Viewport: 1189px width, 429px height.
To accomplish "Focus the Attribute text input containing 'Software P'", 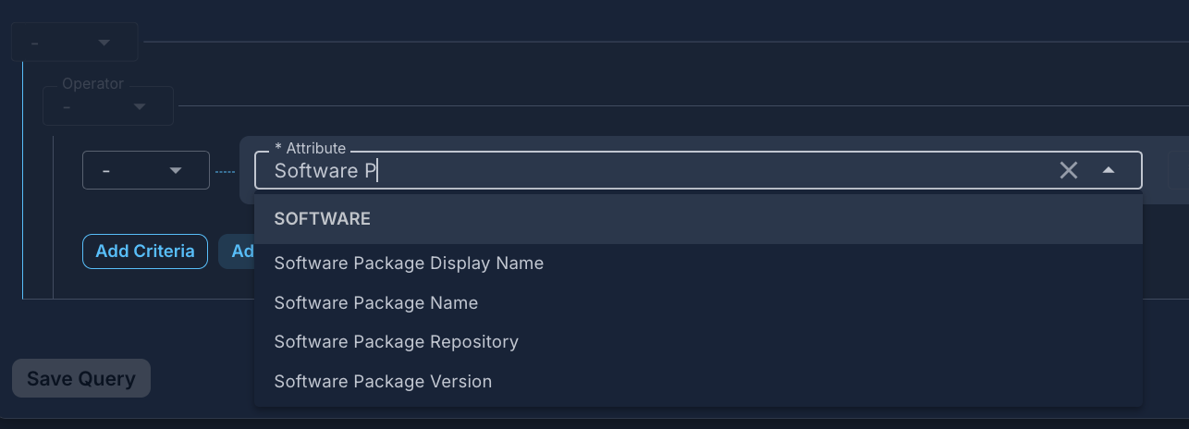I will (647, 171).
